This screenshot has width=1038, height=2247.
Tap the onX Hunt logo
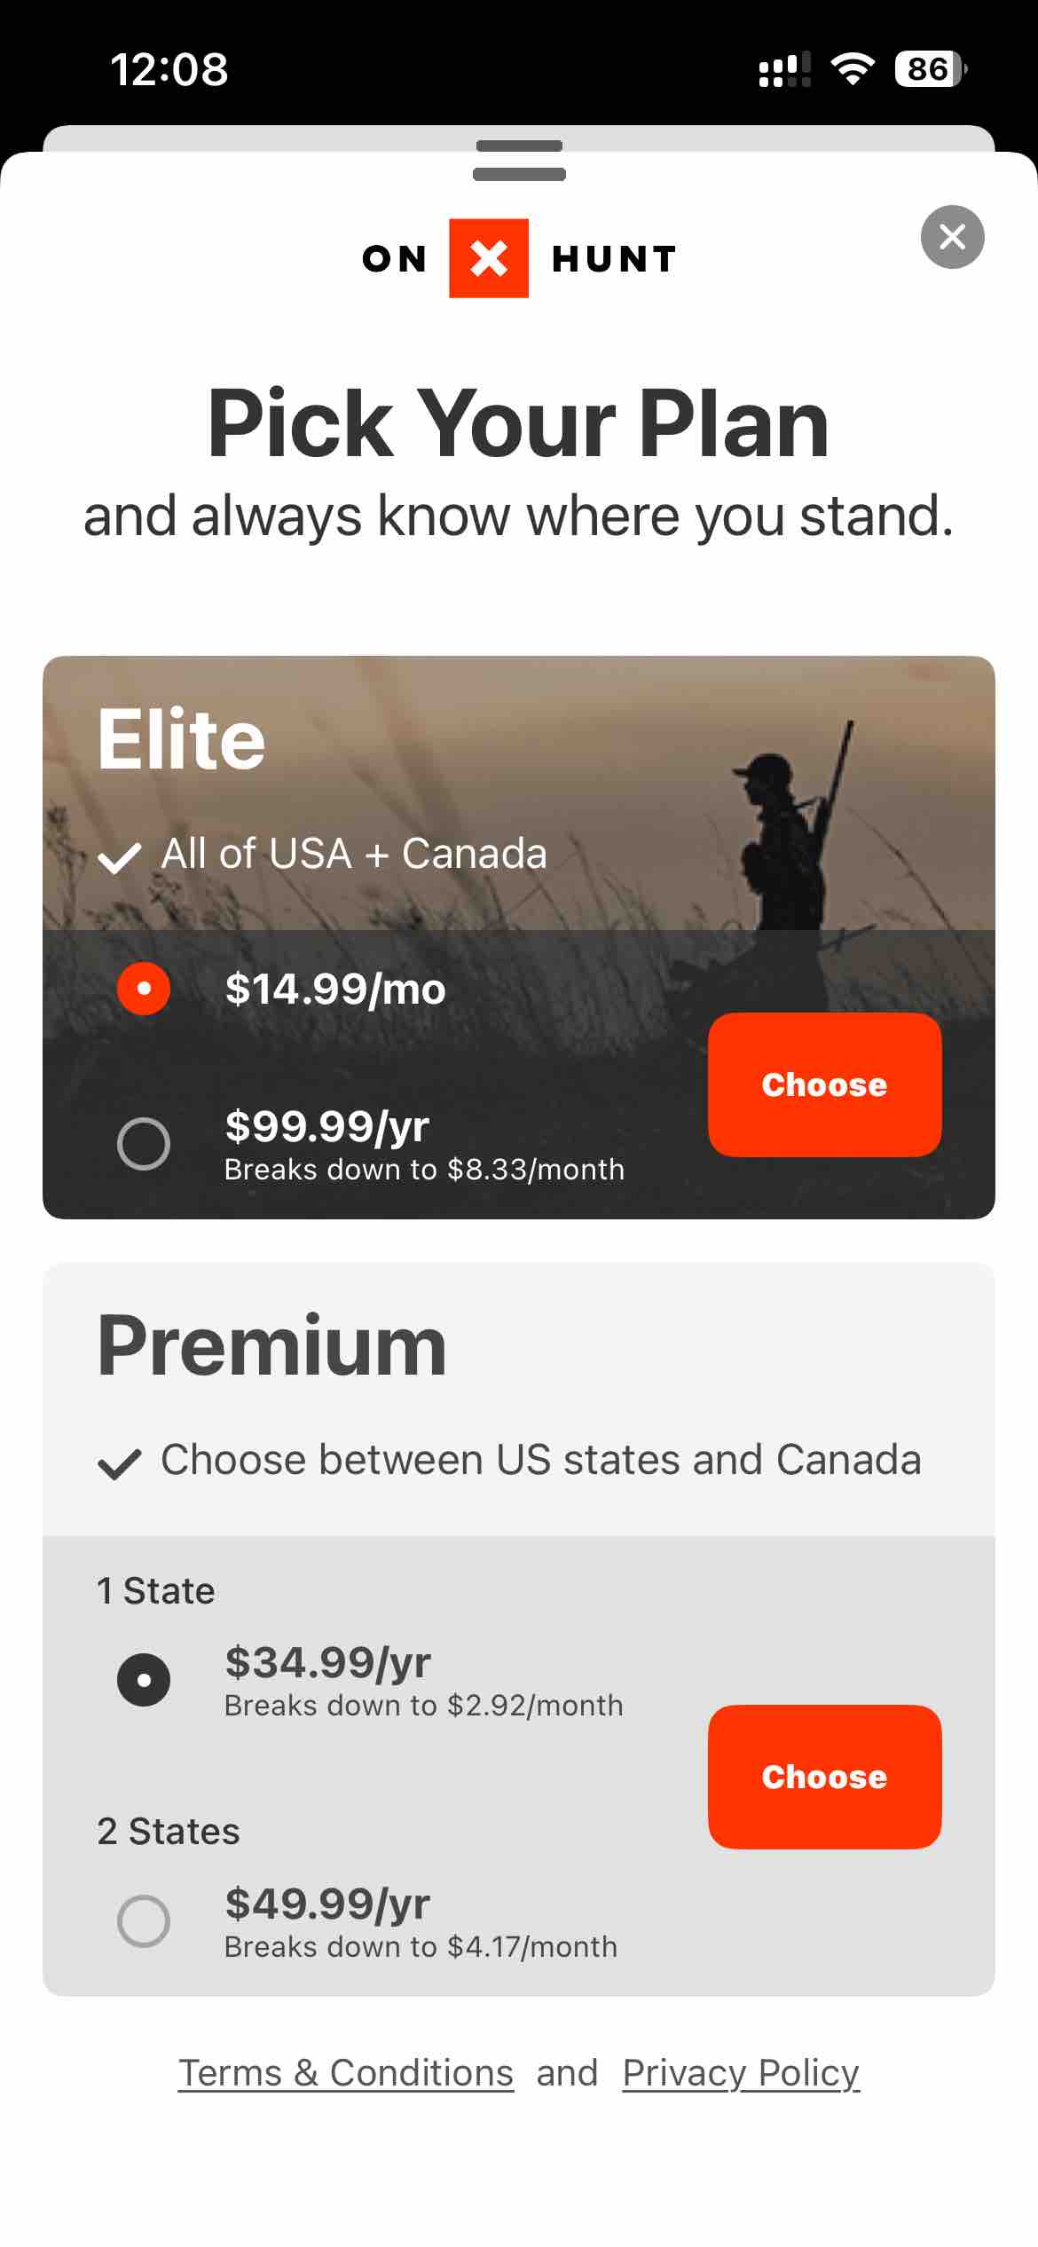pos(517,258)
